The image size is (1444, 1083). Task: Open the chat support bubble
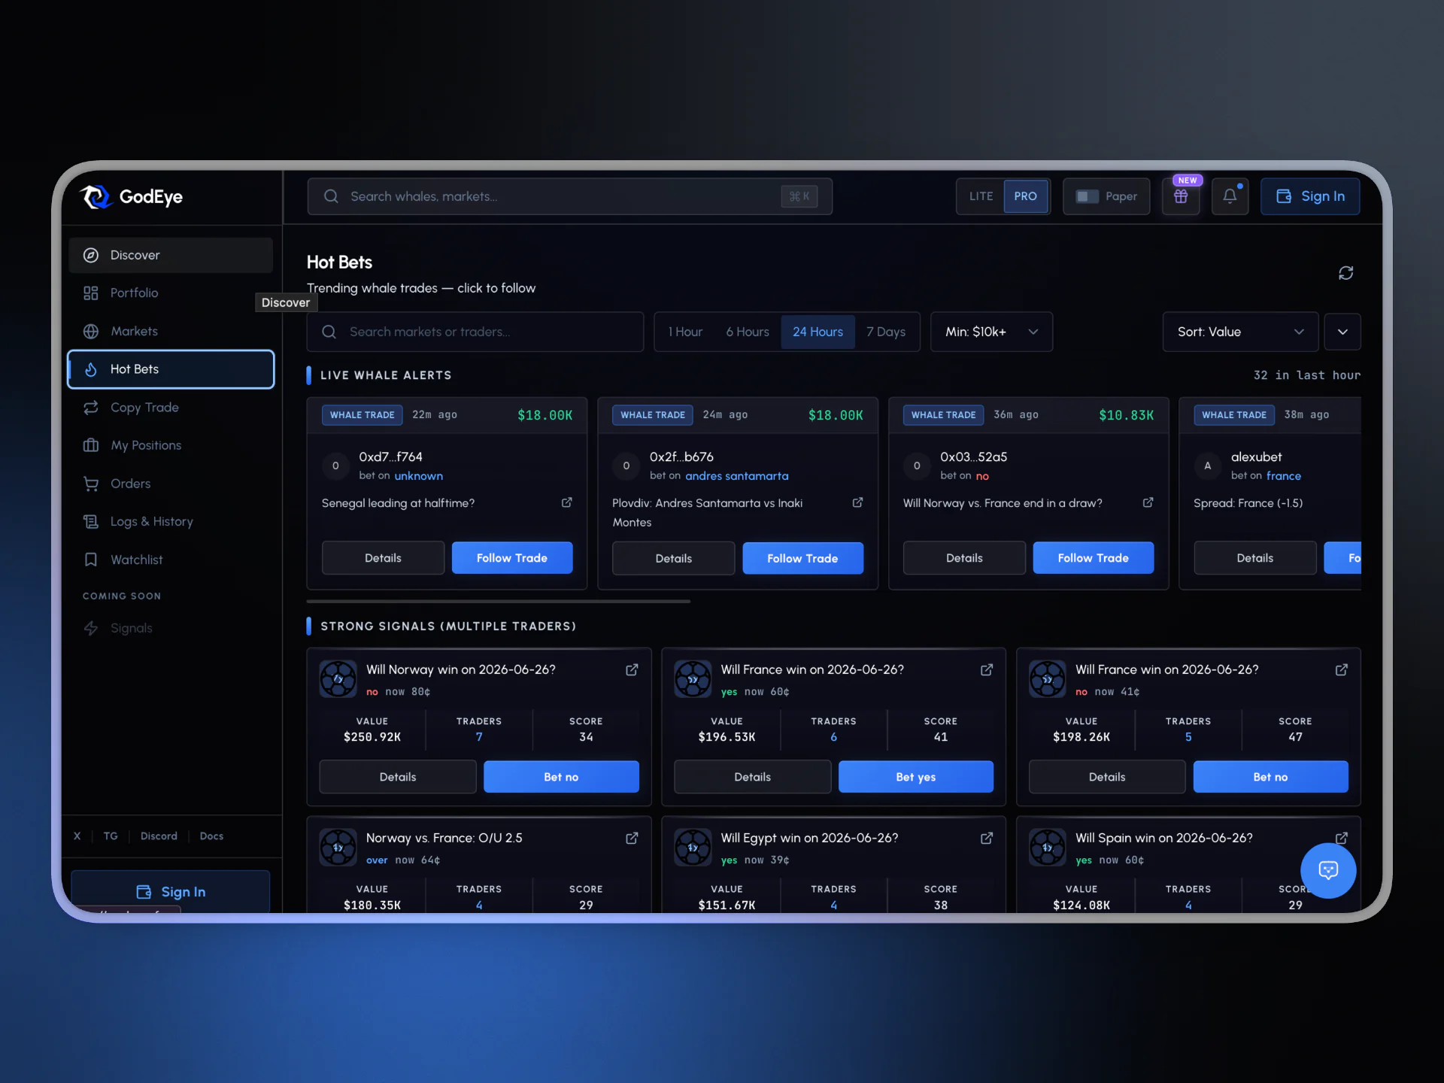point(1328,870)
